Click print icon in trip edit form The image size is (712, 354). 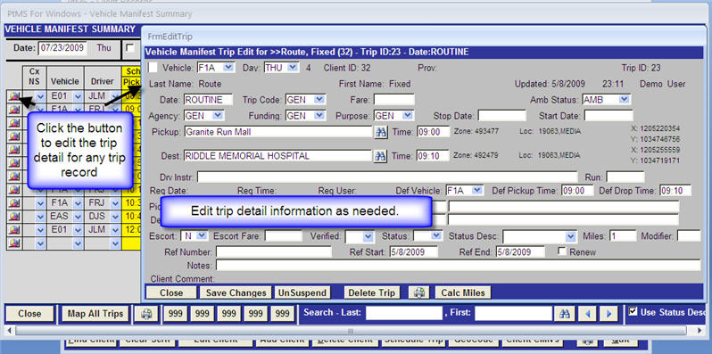pos(418,292)
